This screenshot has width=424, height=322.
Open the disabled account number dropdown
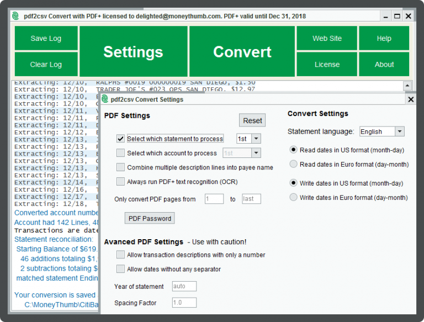click(x=242, y=153)
